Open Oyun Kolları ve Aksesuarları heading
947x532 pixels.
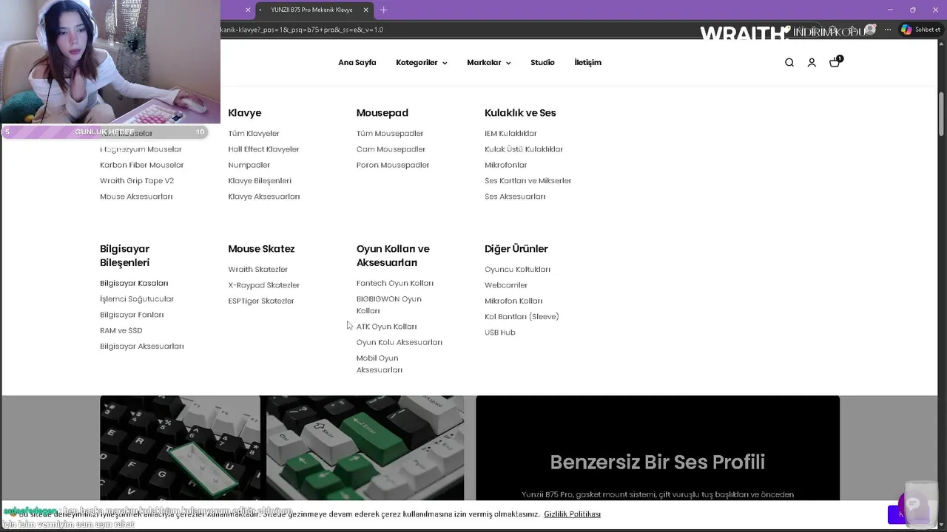(393, 256)
